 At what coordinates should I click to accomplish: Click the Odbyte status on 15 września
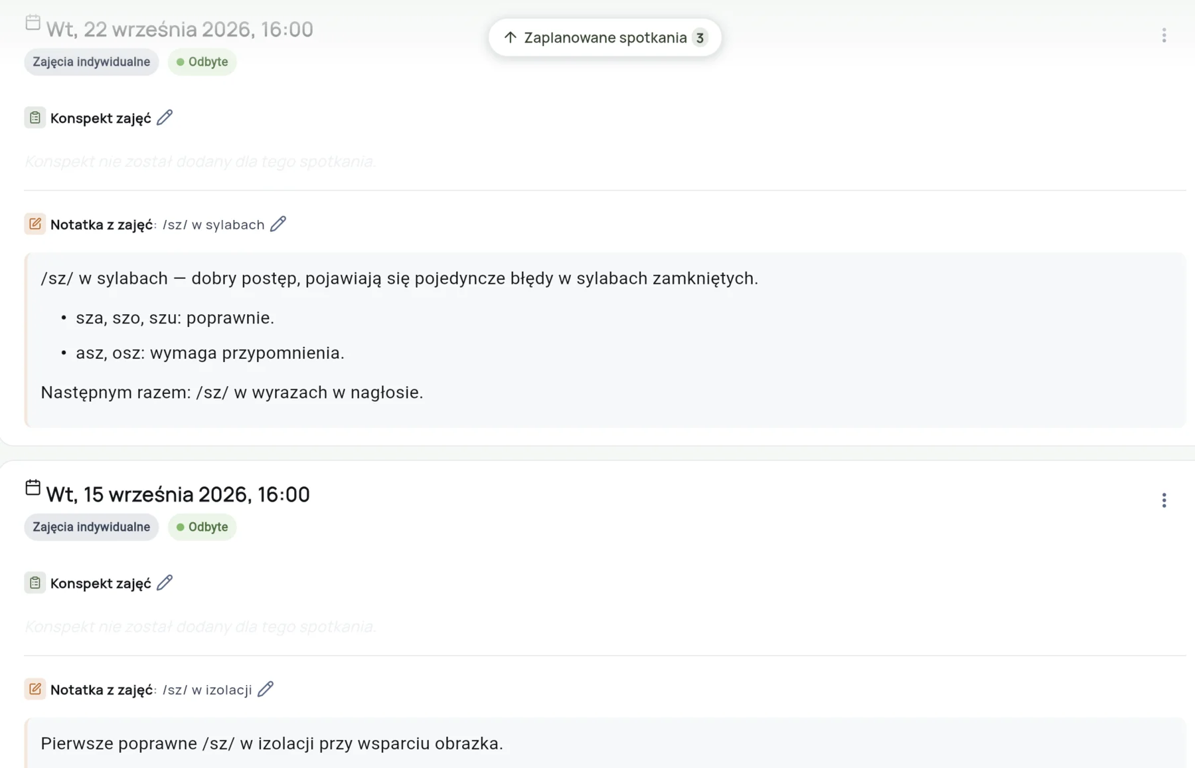pyautogui.click(x=202, y=527)
